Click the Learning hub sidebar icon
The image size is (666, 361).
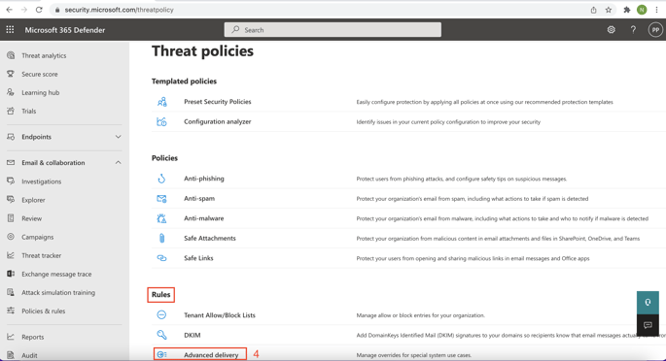point(11,92)
